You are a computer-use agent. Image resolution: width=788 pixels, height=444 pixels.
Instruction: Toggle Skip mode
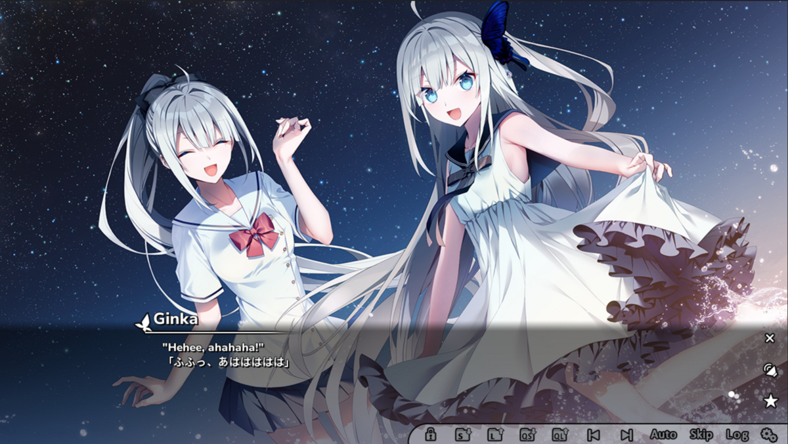tap(701, 434)
